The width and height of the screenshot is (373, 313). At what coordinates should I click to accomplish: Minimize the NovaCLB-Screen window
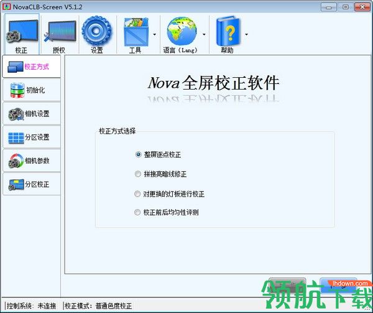tap(329, 7)
